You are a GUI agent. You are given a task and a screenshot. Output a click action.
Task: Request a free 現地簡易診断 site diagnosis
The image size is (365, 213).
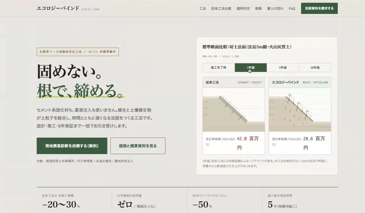[72, 146]
